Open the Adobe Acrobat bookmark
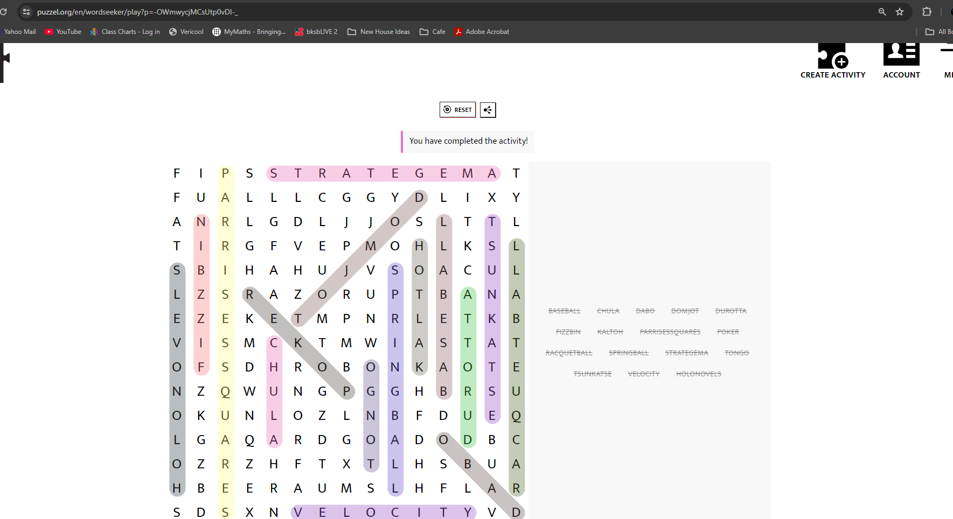 point(482,32)
